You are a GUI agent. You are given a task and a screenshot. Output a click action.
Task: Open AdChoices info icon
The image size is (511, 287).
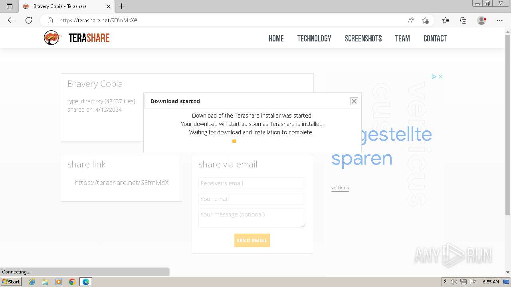coord(434,77)
